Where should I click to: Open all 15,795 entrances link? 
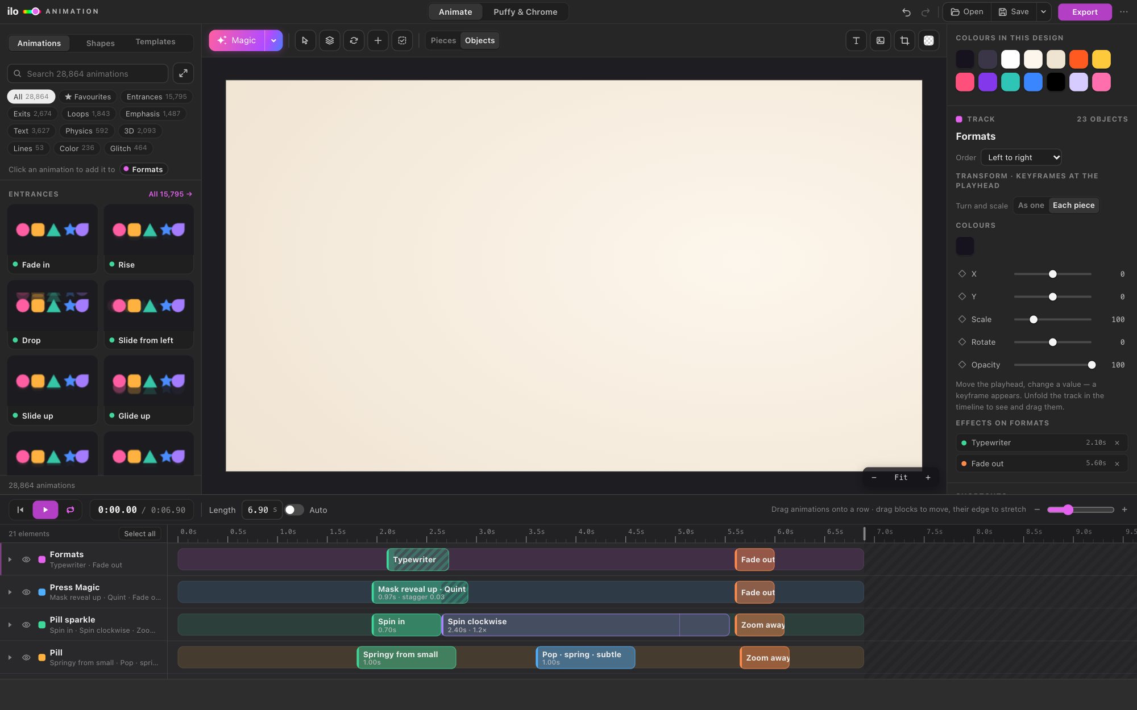pyautogui.click(x=170, y=194)
